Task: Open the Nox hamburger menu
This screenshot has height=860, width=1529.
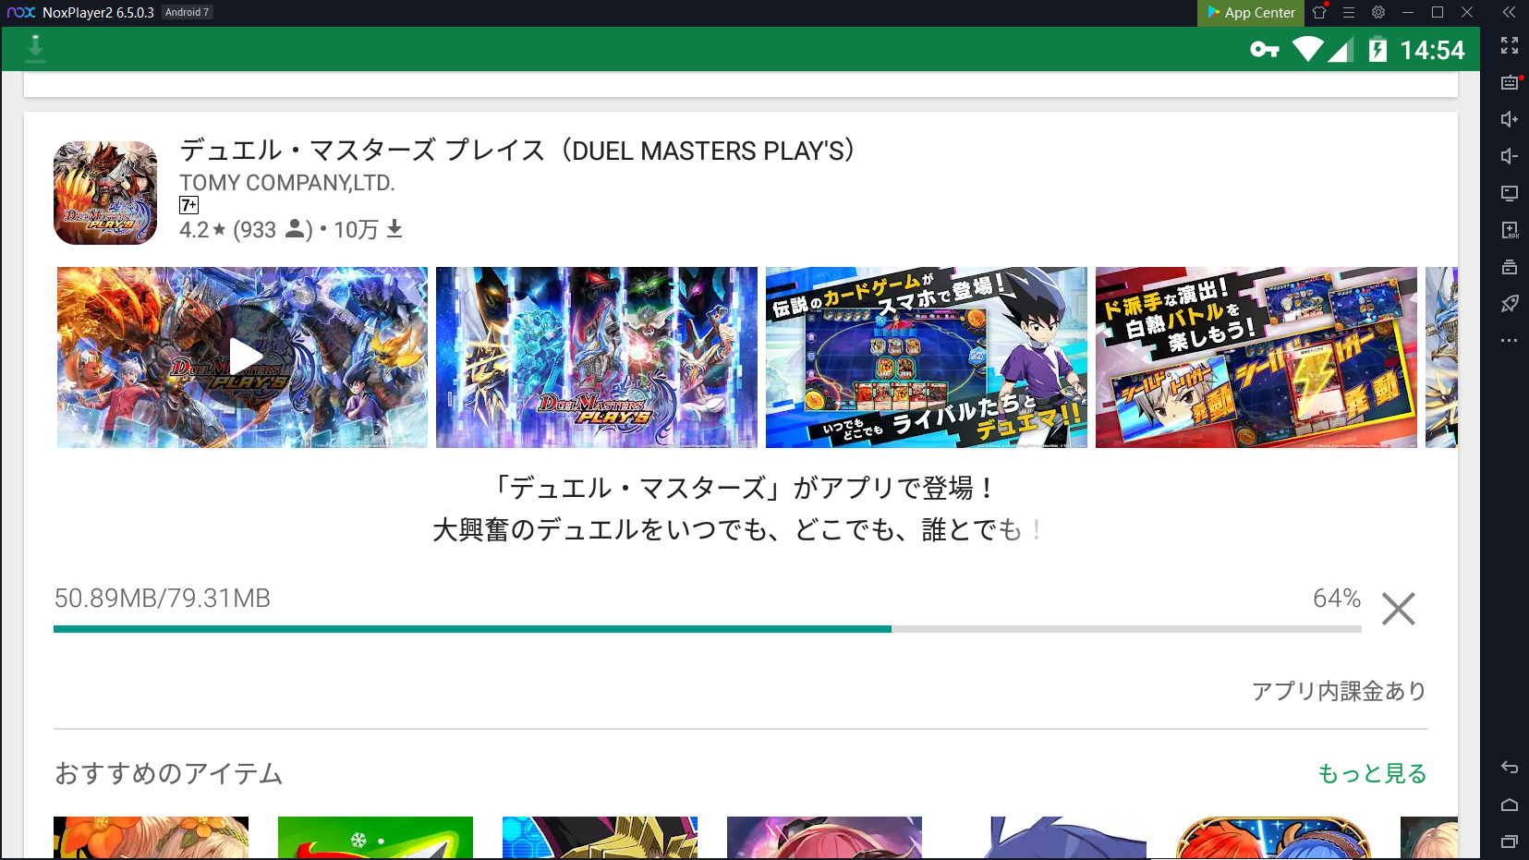Action: pyautogui.click(x=1349, y=12)
